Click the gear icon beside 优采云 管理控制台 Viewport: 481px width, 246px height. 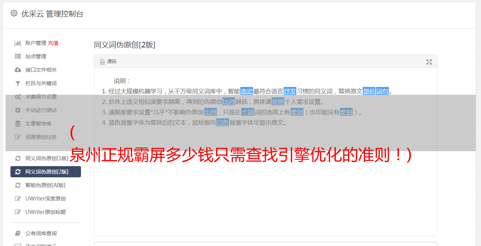[x=14, y=13]
